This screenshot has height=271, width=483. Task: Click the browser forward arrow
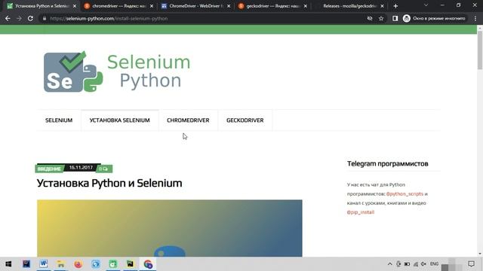point(19,18)
